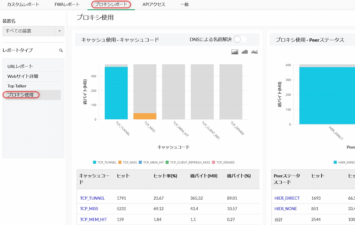Click the TCP_TUNNEL cyan bar
The height and width of the screenshot is (225, 355).
point(116,93)
